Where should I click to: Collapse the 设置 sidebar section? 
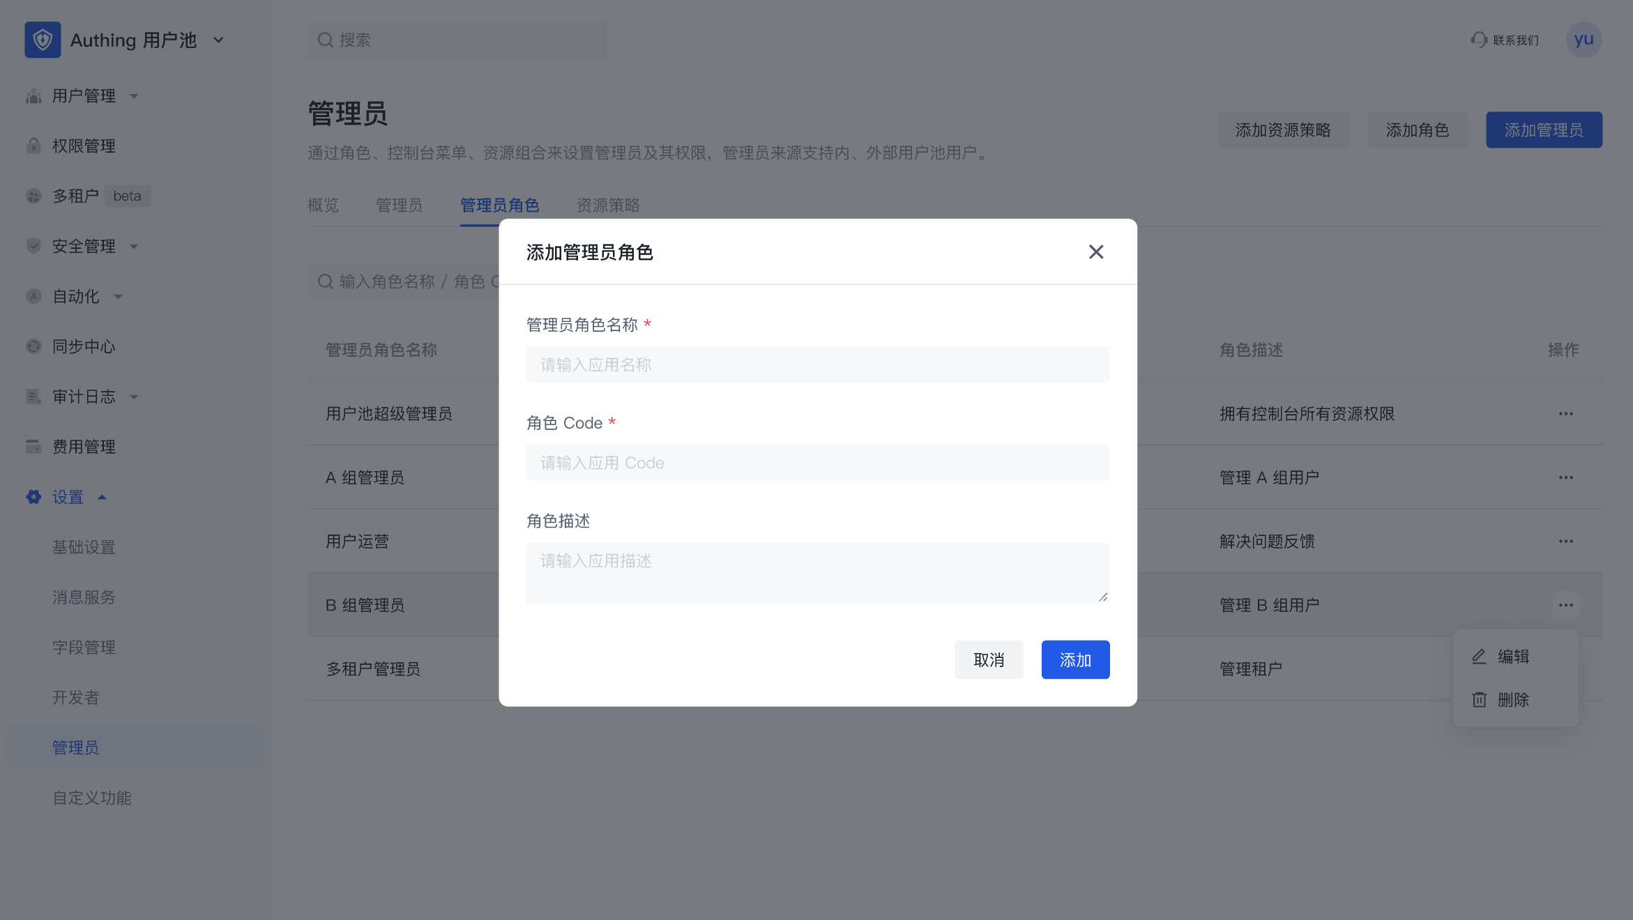coord(102,497)
